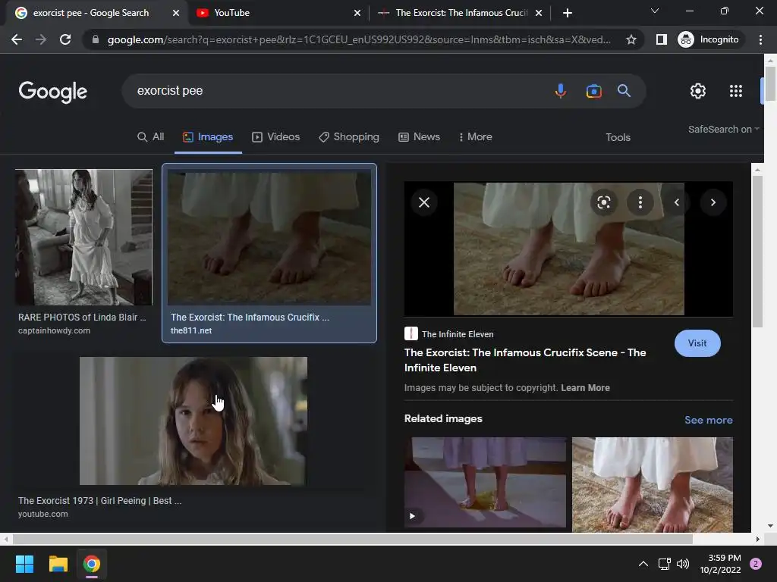Open Windows Start menu
This screenshot has width=777, height=582.
click(24, 564)
